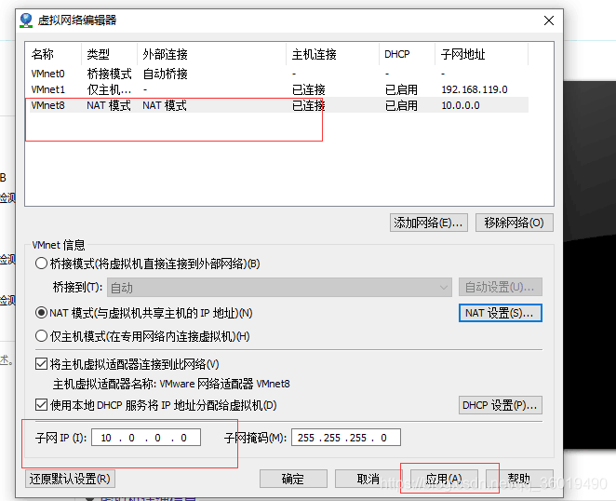Click 自动桥接 cell in VMnet0 row
The image size is (616, 501).
tap(165, 74)
